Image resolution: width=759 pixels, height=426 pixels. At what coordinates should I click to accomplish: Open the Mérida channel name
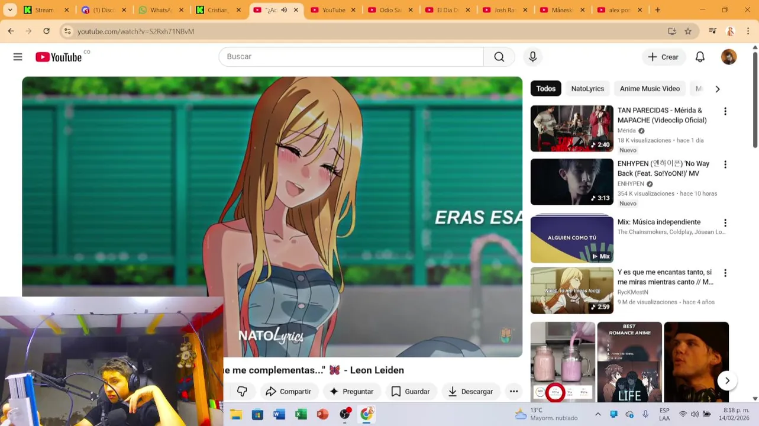[x=626, y=131]
